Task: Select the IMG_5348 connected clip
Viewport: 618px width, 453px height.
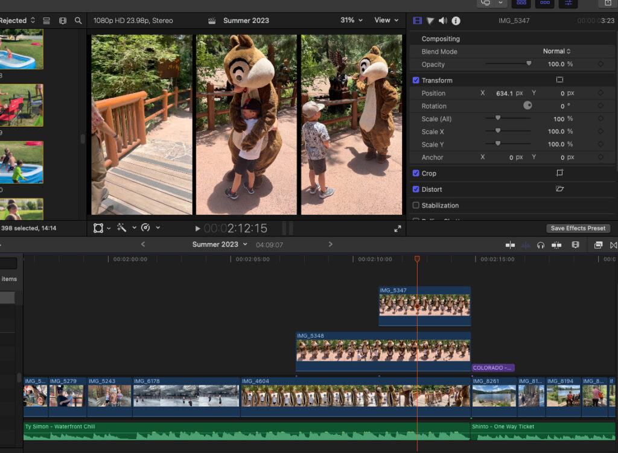Action: point(383,352)
